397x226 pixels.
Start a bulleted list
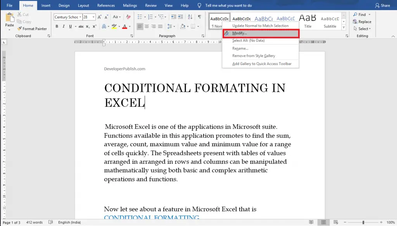[140, 17]
